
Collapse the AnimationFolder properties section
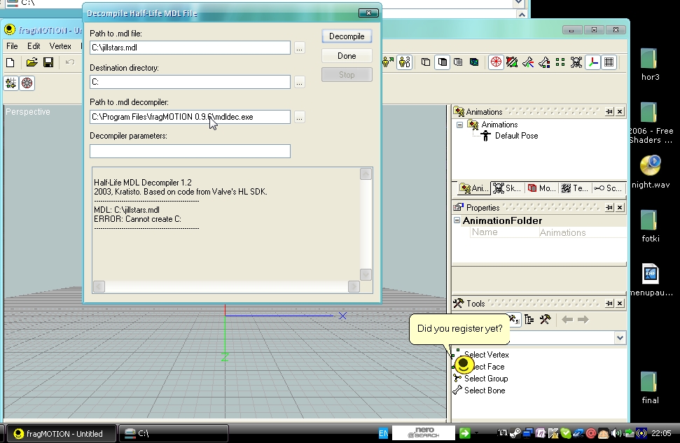click(457, 220)
